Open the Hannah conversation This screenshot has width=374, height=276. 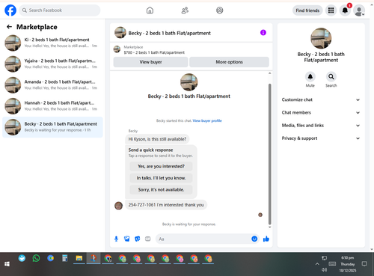[x=52, y=106]
